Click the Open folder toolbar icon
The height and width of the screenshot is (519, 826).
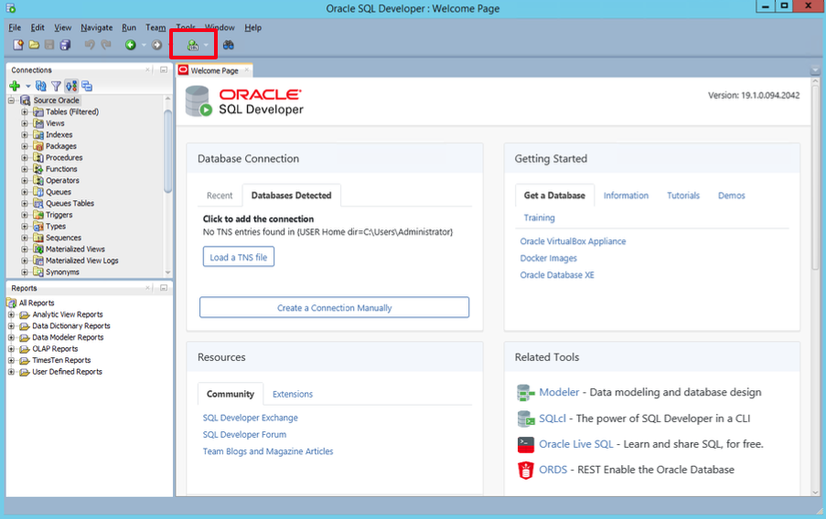(x=34, y=46)
